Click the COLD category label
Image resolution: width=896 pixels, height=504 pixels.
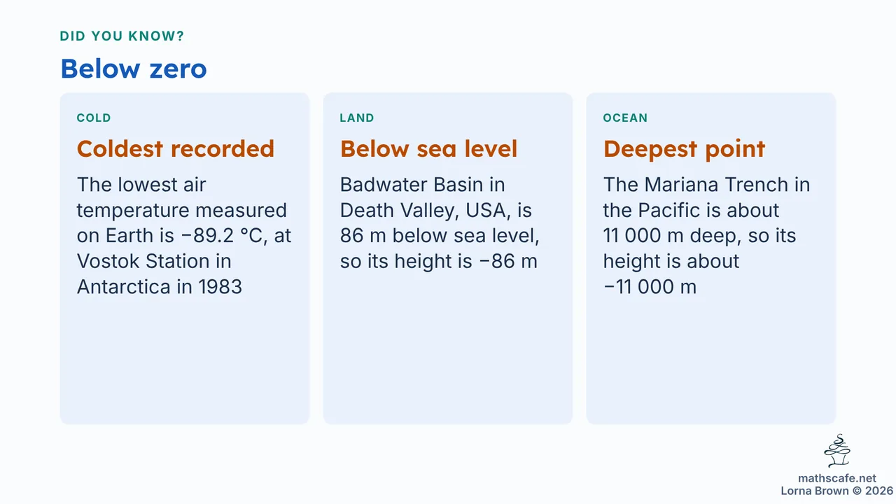click(94, 118)
